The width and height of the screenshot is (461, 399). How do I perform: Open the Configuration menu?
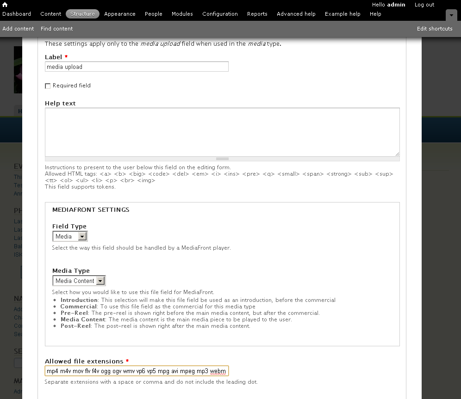(220, 14)
